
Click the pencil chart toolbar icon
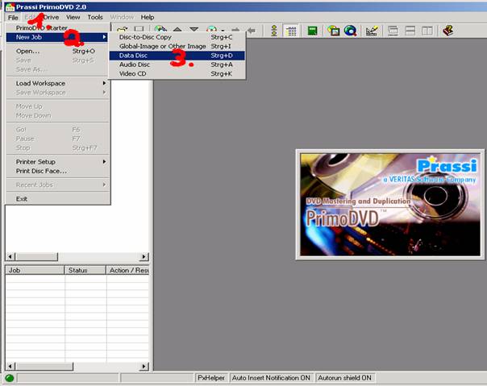point(372,31)
